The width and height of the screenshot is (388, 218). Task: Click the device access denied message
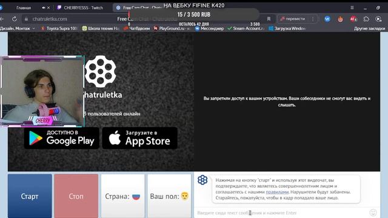[287, 102]
